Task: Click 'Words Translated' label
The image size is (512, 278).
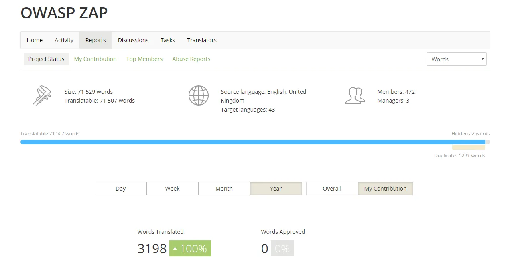Action: tap(161, 232)
